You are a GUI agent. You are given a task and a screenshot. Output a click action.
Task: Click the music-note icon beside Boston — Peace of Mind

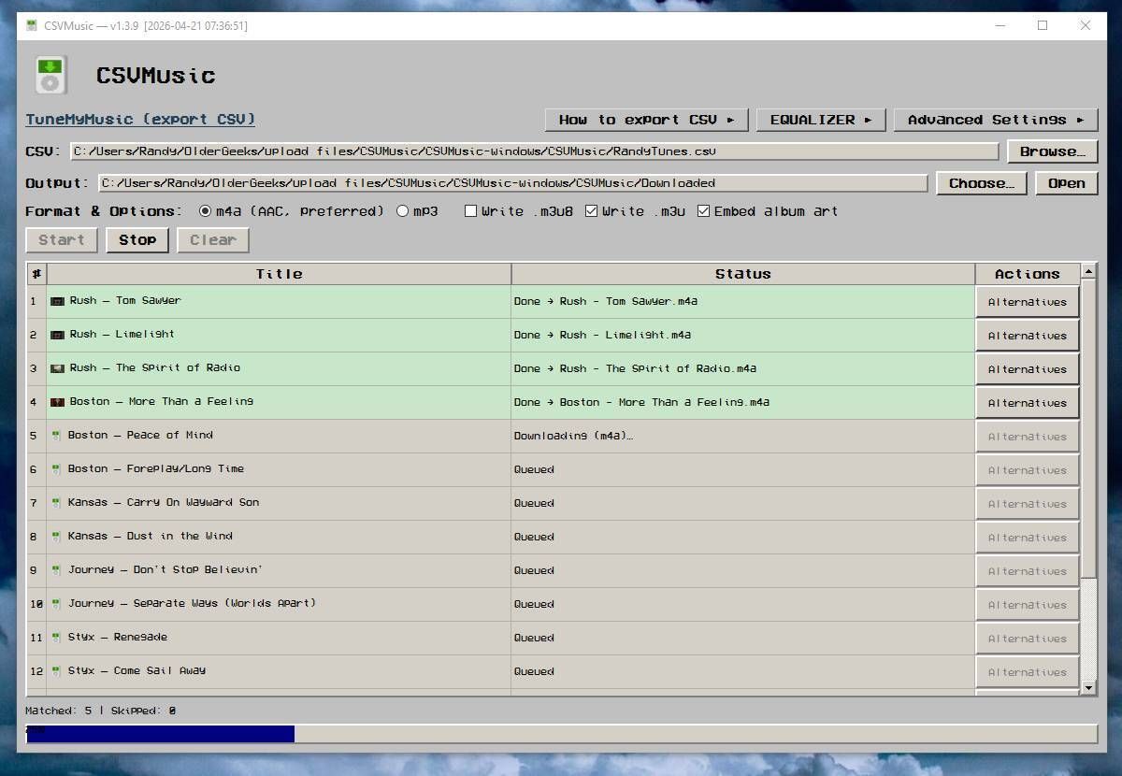58,436
